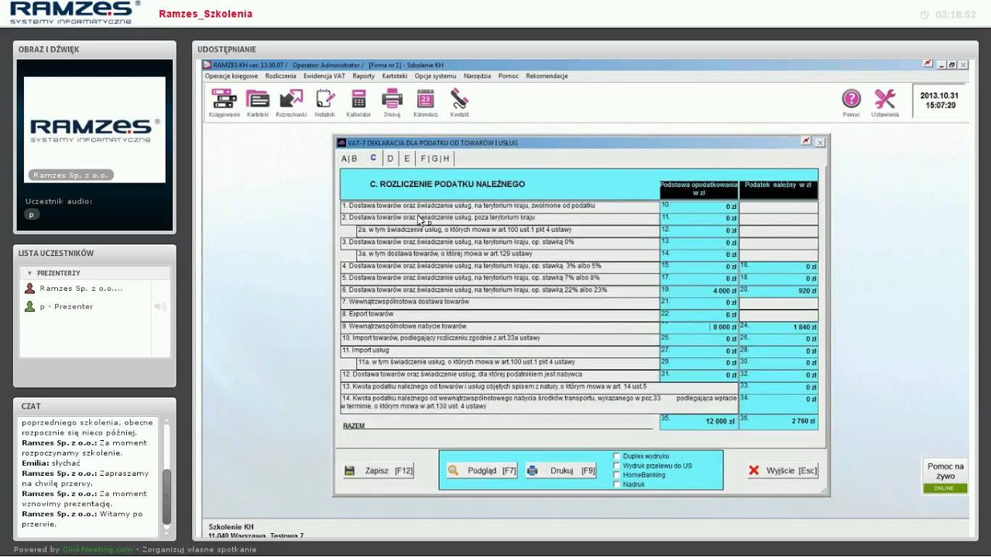This screenshot has height=557, width=991.
Task: Click Podgląd [F7] preview button
Action: [482, 470]
